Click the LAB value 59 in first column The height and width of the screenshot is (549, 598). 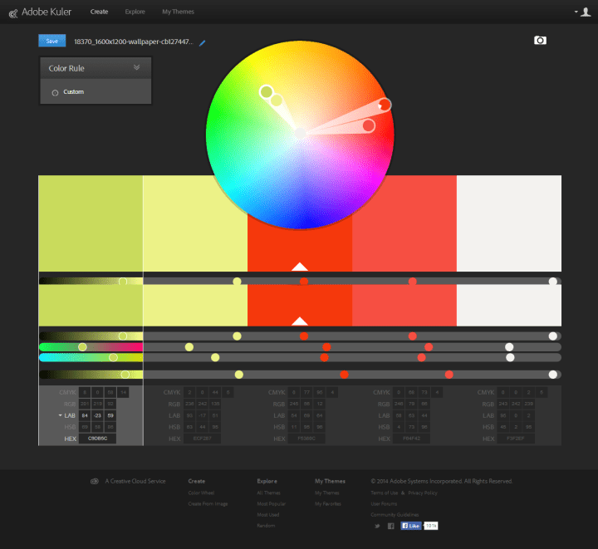pos(110,415)
